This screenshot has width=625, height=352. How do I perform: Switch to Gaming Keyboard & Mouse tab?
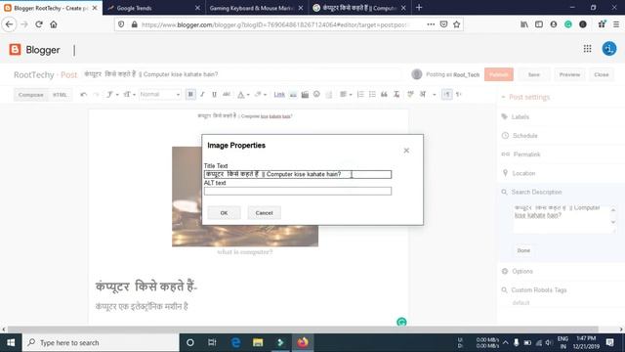(256, 8)
